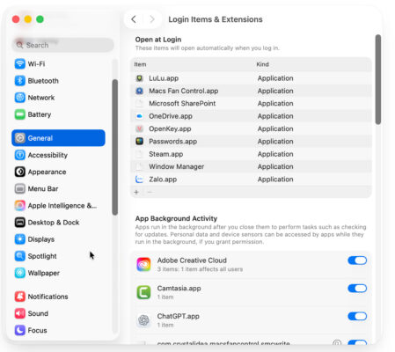This screenshot has height=352, width=395.
Task: Click the Focus moon icon
Action: coord(20,330)
